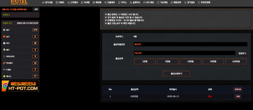This screenshot has height=110, width=253.
Task: Open the 베팅내역 menu
Action: pyautogui.click(x=176, y=2)
